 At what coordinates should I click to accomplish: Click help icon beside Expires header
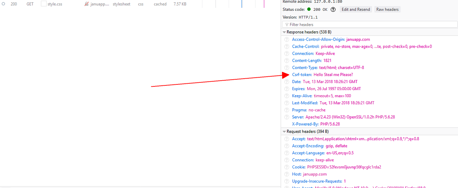coord(287,89)
